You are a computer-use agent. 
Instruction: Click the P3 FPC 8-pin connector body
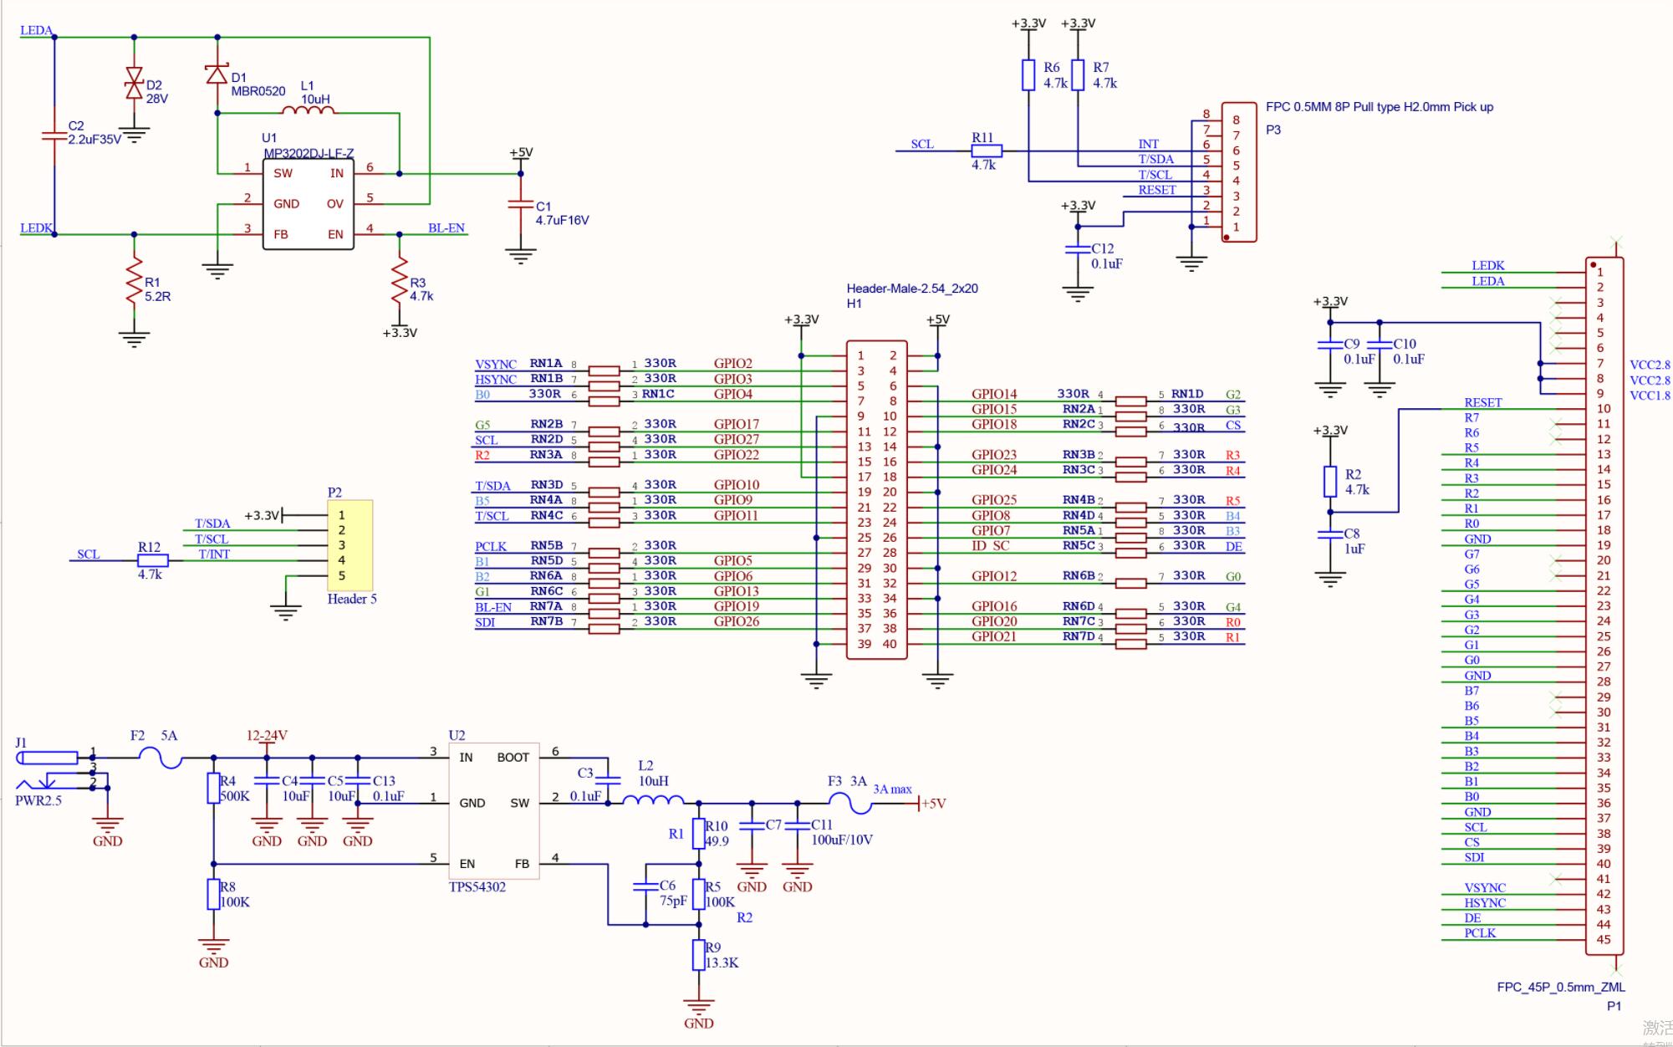coord(1238,172)
